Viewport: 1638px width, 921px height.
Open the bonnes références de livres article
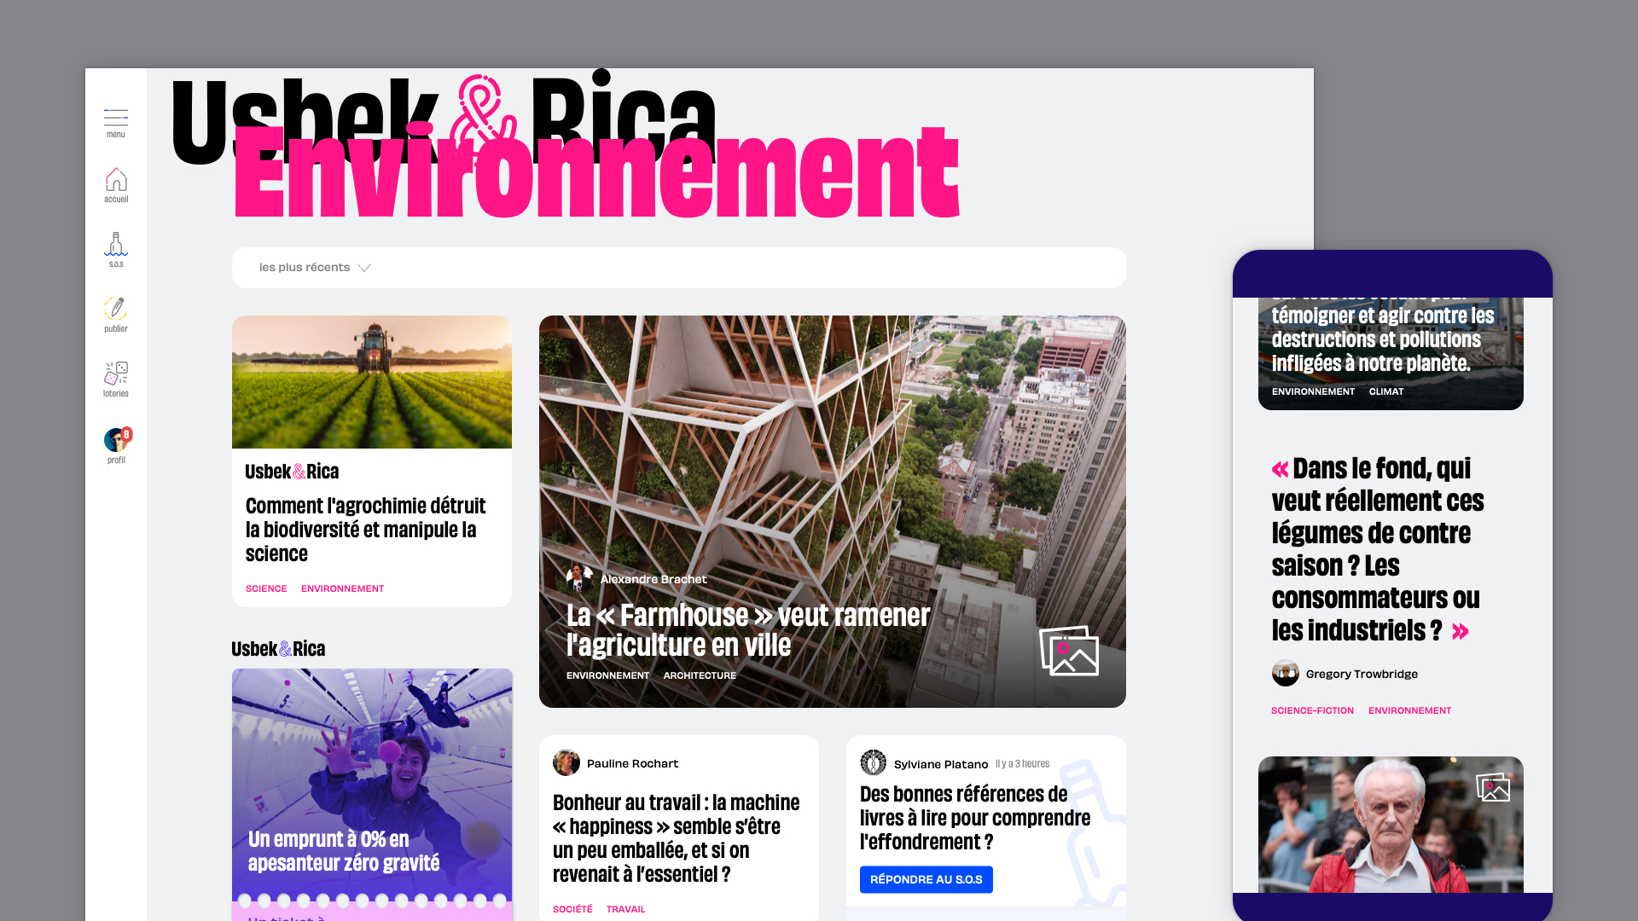pos(975,818)
